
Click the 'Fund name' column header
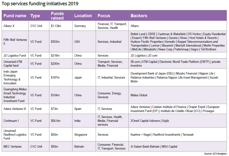(15, 16)
